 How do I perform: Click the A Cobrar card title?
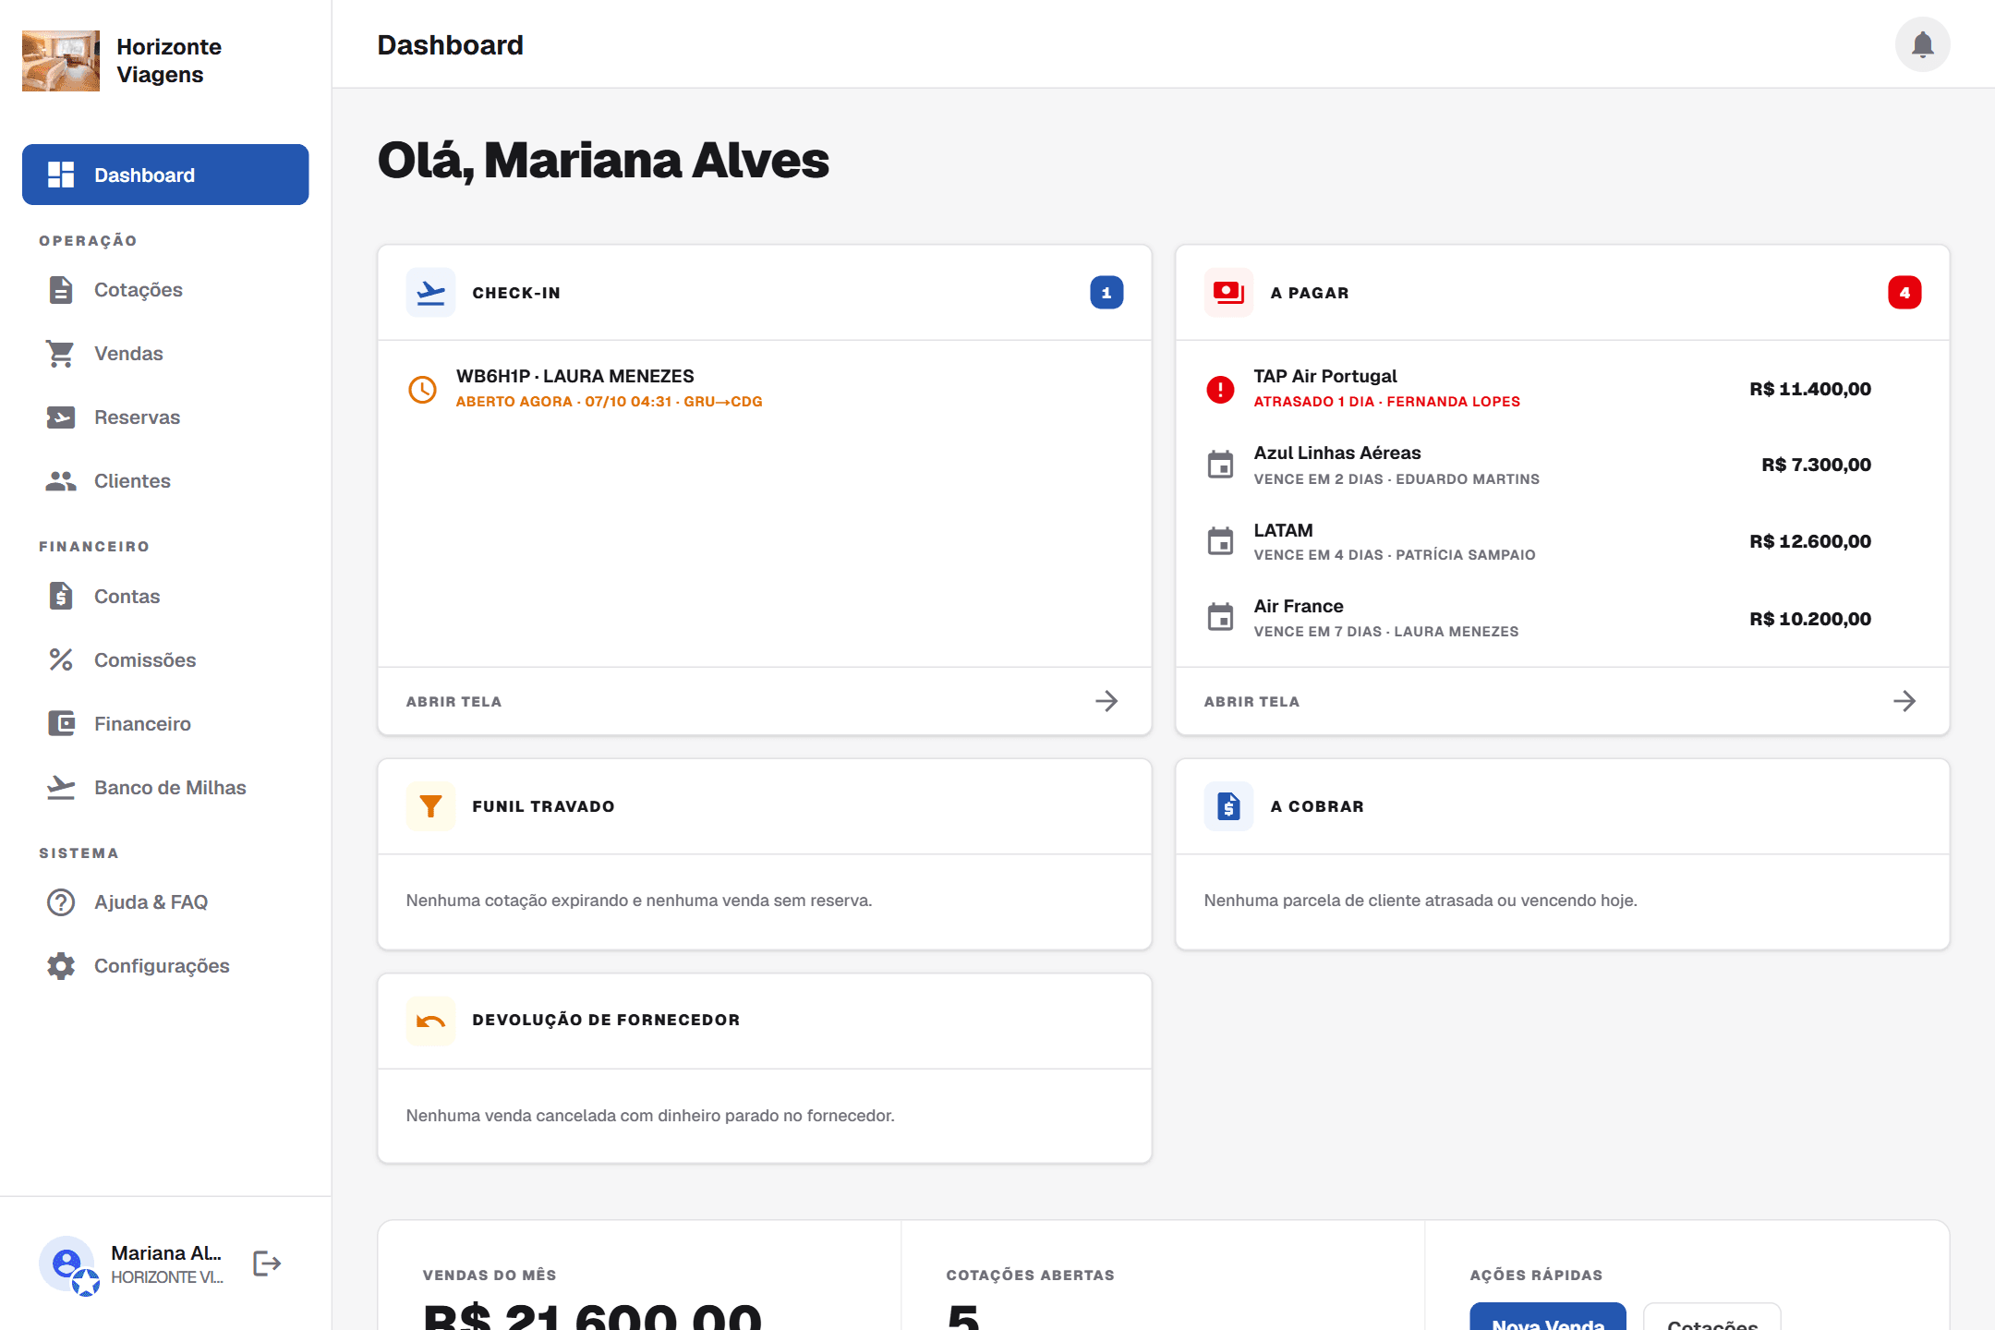(x=1317, y=806)
